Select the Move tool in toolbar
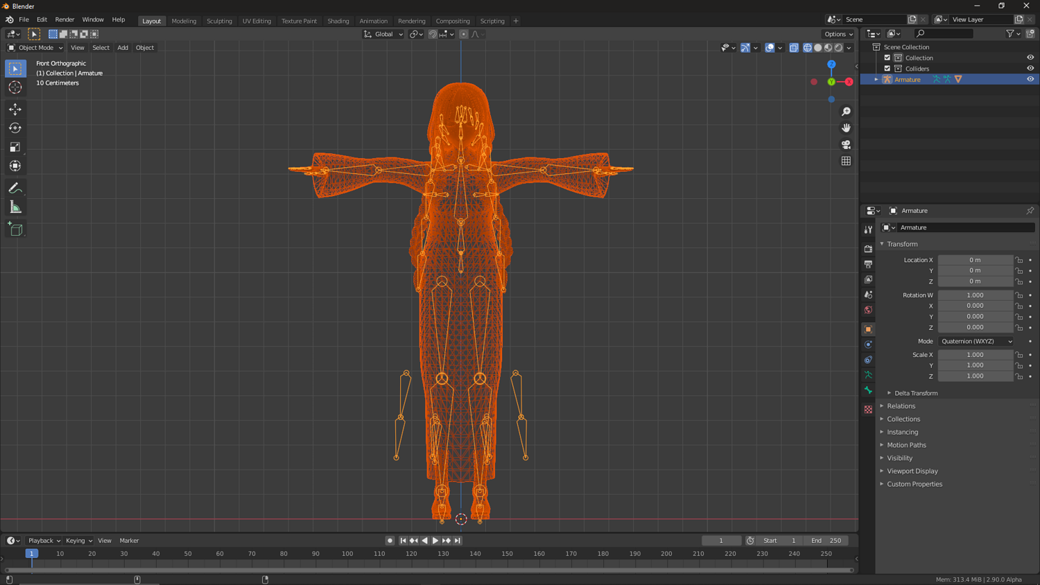This screenshot has width=1040, height=585. 15,110
